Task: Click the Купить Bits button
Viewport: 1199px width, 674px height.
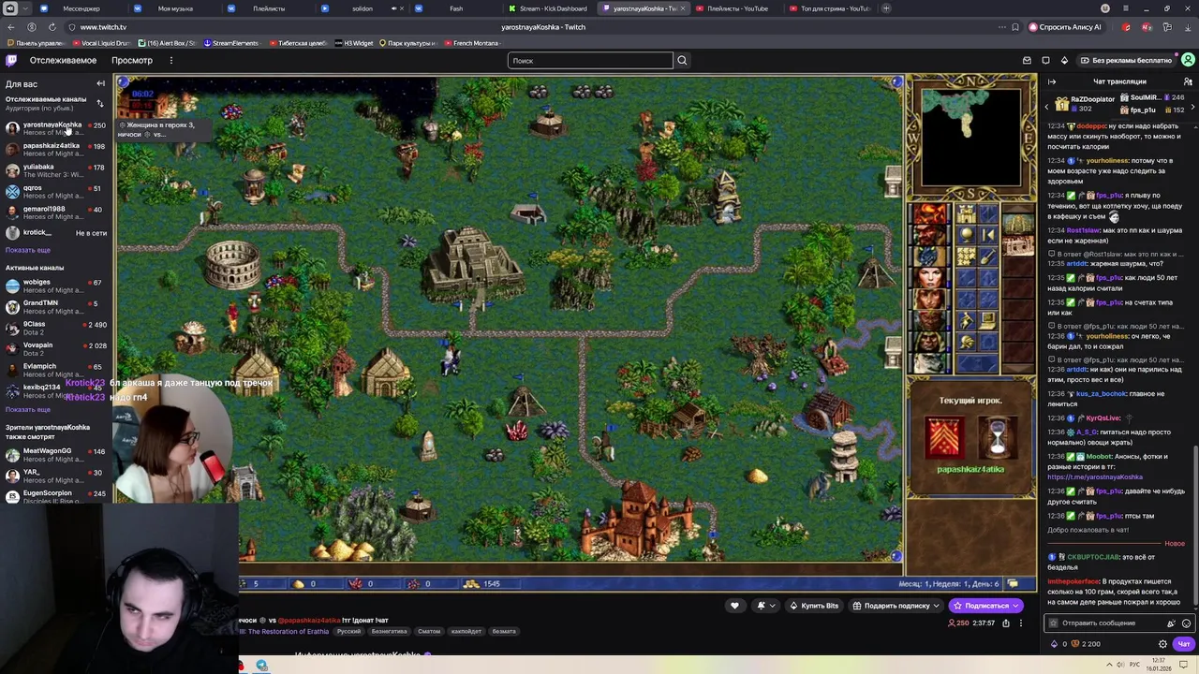Action: [x=814, y=606]
